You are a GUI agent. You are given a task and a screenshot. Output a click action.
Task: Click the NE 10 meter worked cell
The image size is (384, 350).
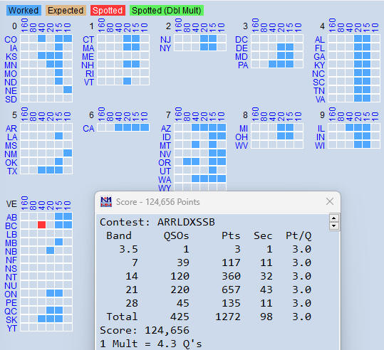(68, 90)
